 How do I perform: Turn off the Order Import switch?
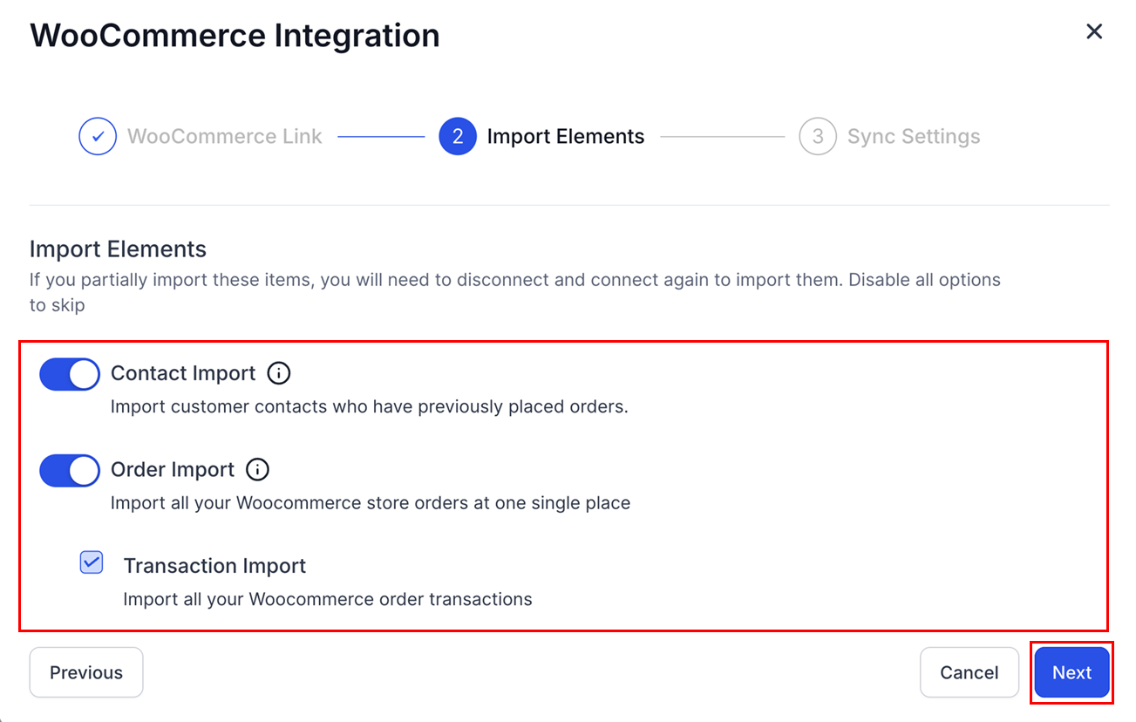click(x=70, y=470)
